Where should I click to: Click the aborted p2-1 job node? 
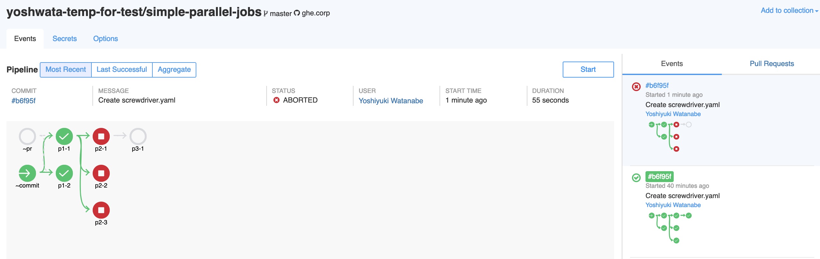pos(101,137)
